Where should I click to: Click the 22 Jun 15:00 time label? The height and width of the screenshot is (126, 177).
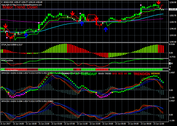click(95, 124)
